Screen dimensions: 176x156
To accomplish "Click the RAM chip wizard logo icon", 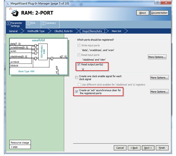I will (14, 12).
